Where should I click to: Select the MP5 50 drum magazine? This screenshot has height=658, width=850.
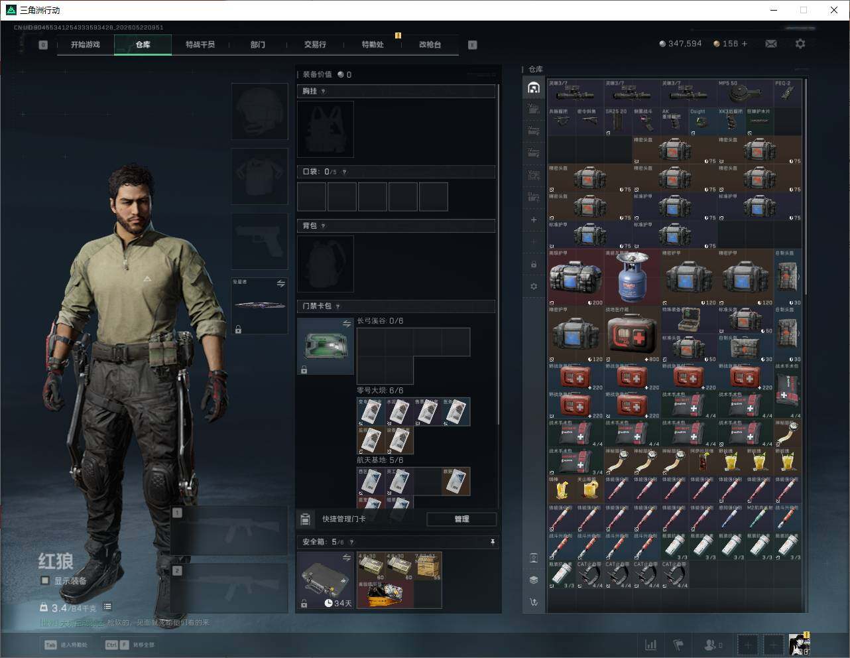coord(745,94)
